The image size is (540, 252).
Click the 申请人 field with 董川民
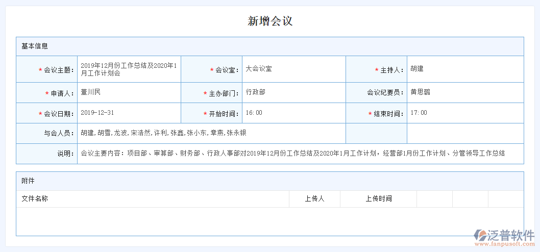[x=129, y=92]
